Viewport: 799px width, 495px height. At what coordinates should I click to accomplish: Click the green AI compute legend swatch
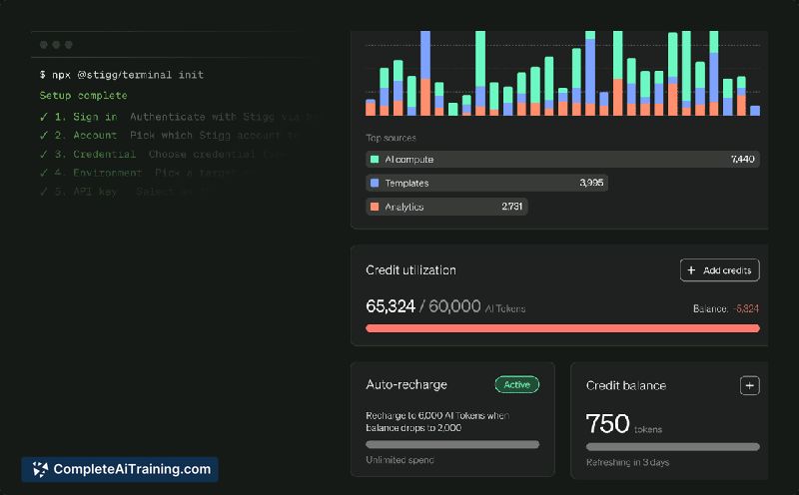(x=375, y=160)
